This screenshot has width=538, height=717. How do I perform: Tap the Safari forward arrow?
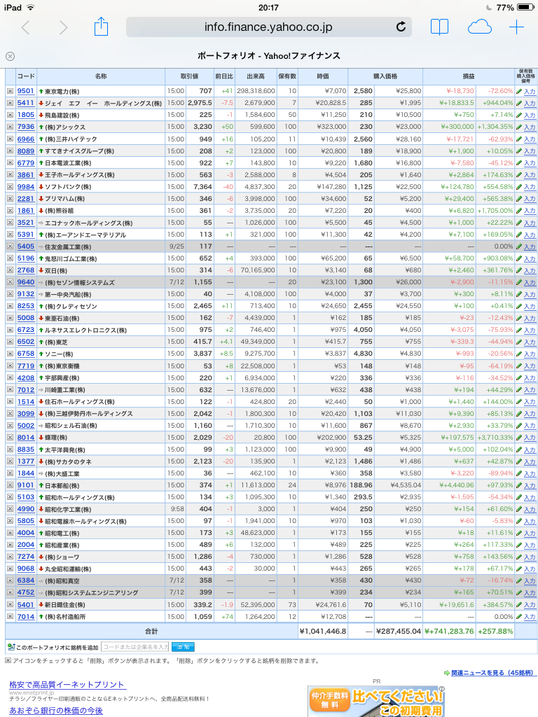(63, 27)
